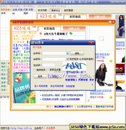Switch to the 最新动态 tab
Image resolution: width=126 pixels, height=130 pixels.
[x=56, y=11]
